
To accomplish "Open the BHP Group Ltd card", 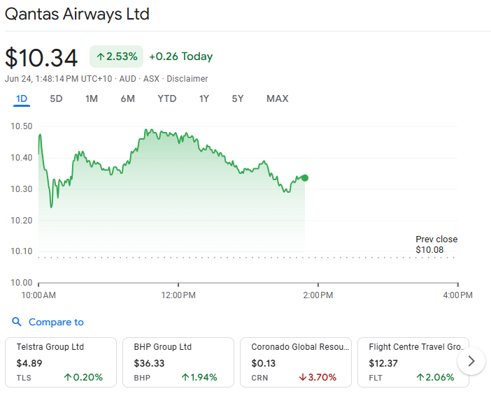I will [x=178, y=362].
